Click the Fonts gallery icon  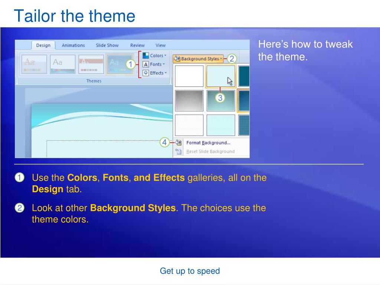[145, 64]
